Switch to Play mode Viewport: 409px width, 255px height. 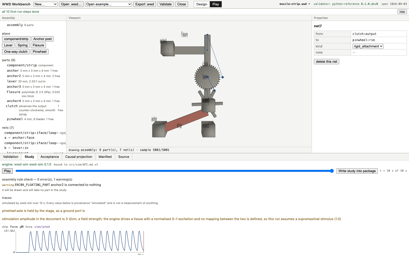pyautogui.click(x=215, y=4)
